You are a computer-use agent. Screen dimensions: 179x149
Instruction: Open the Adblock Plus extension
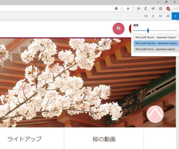pyautogui.click(x=168, y=8)
